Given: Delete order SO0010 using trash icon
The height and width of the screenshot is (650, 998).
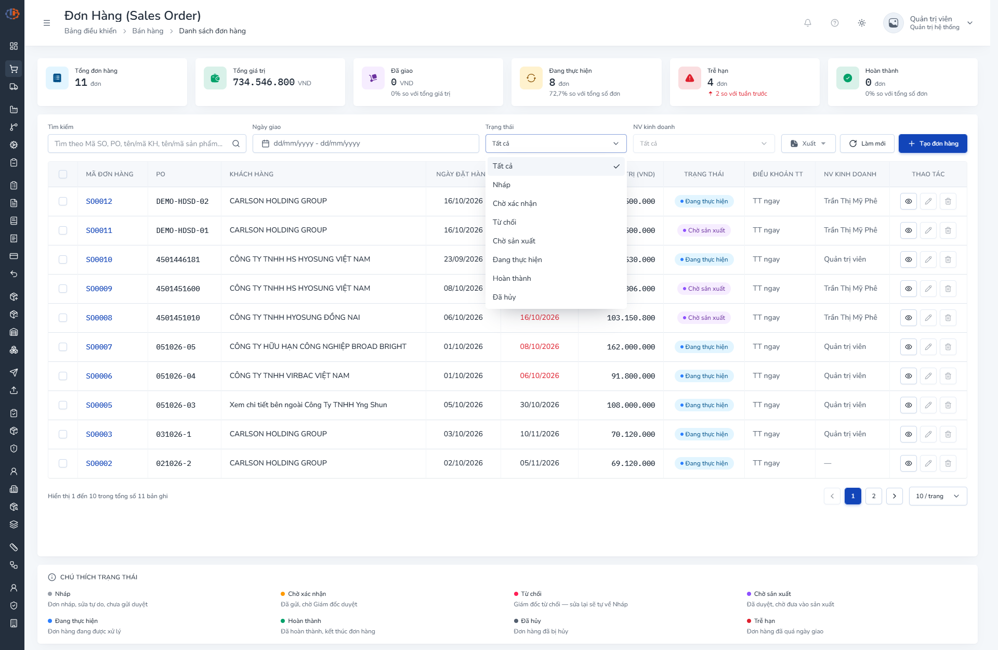Looking at the screenshot, I should click(x=948, y=259).
